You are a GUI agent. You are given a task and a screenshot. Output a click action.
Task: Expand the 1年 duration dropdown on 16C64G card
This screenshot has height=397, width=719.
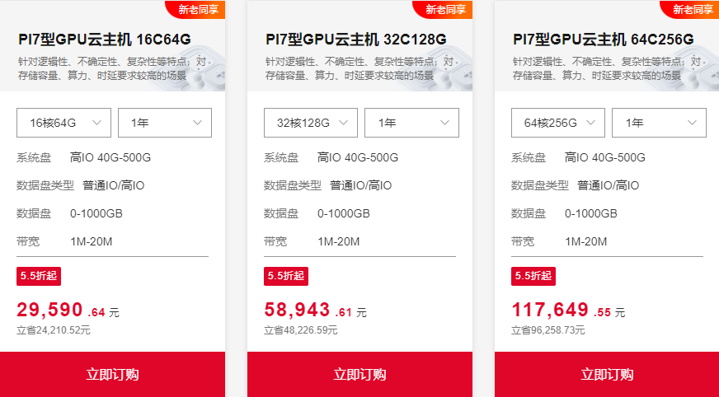(165, 123)
